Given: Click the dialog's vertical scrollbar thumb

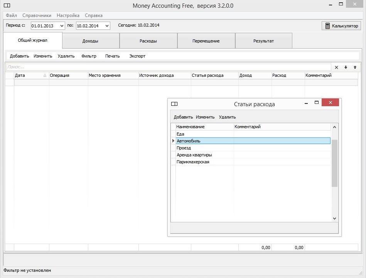Looking at the screenshot, I should (334, 163).
